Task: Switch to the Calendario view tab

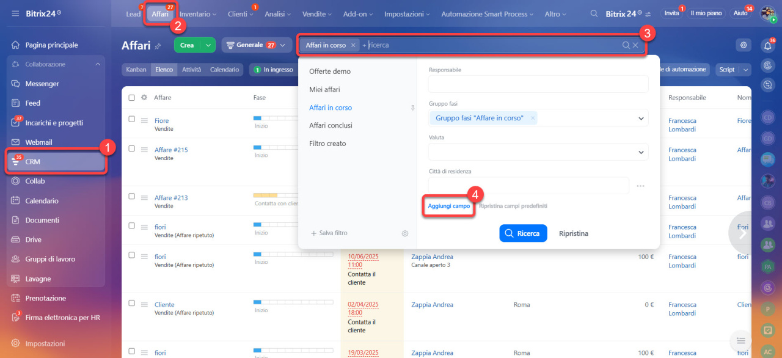Action: pyautogui.click(x=225, y=70)
